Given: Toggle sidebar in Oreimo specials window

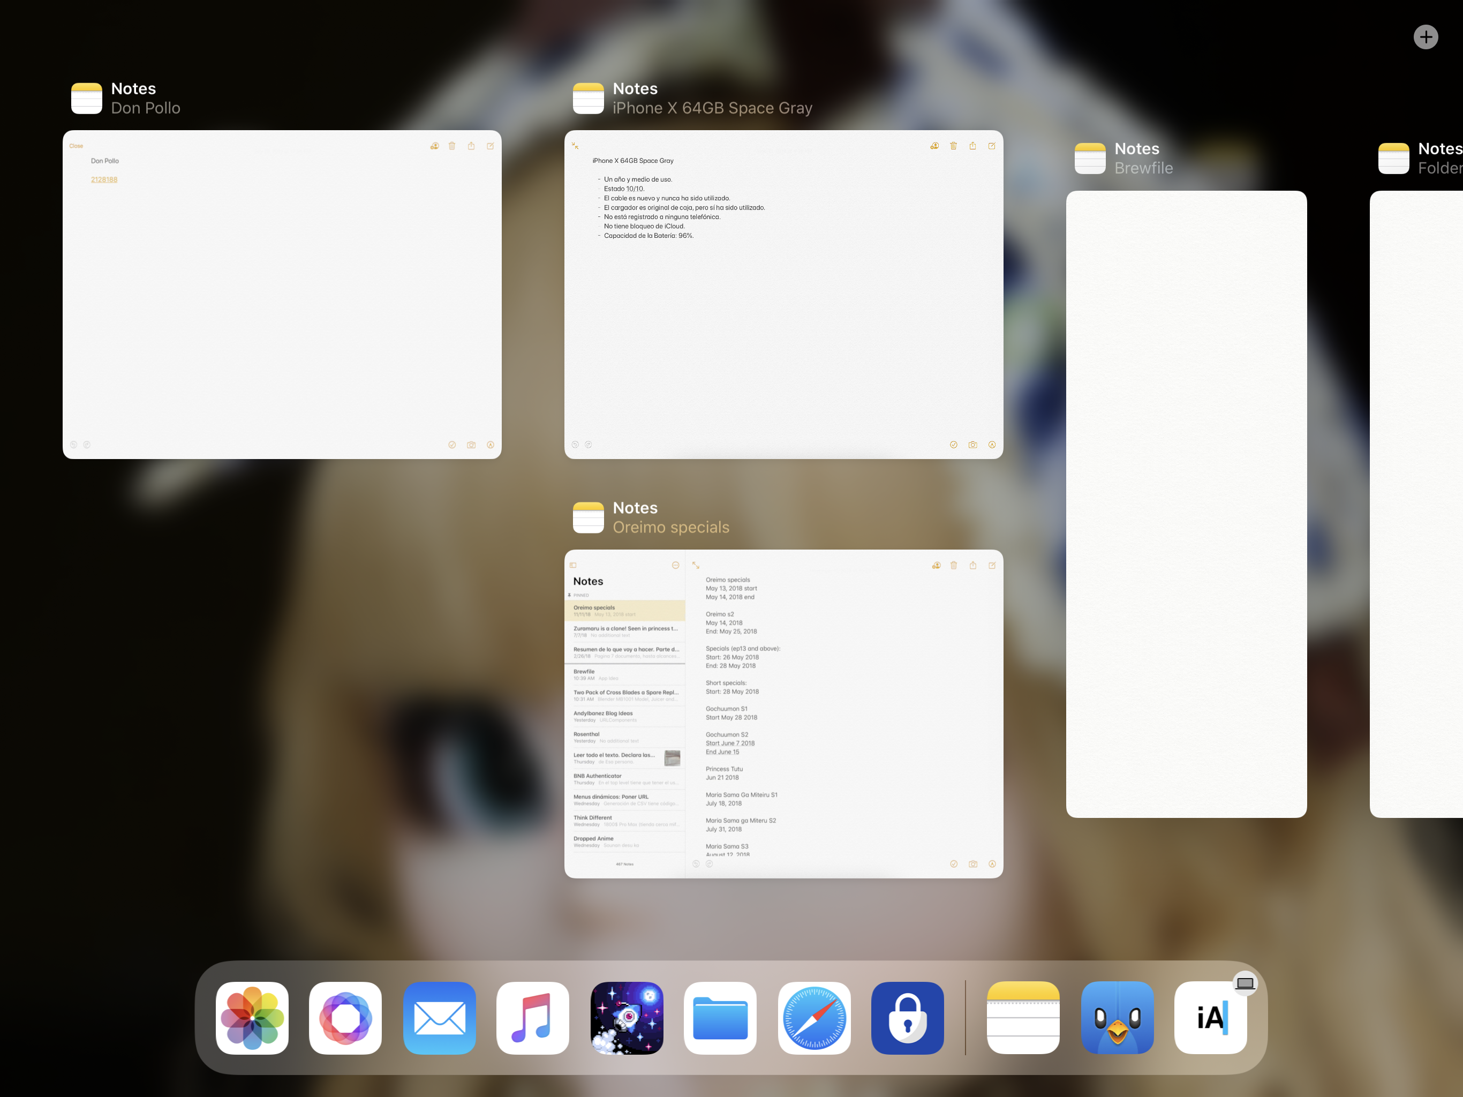Looking at the screenshot, I should 574,566.
